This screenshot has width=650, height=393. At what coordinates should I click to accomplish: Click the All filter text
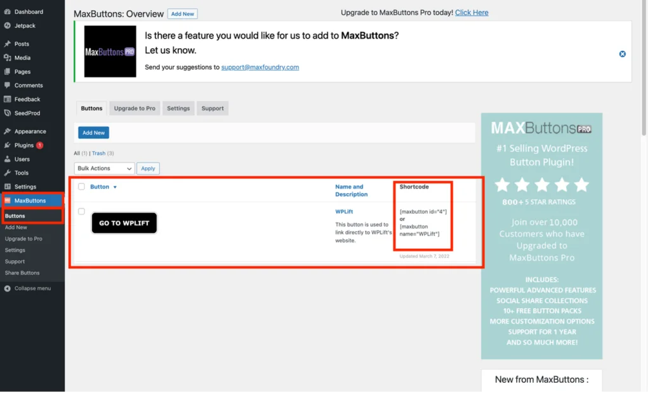click(77, 154)
